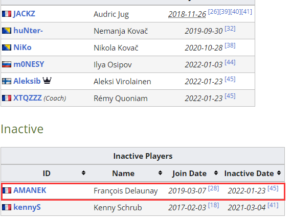
Task: Open reference 44 next to m0NESY join date
Action: [x=230, y=62]
